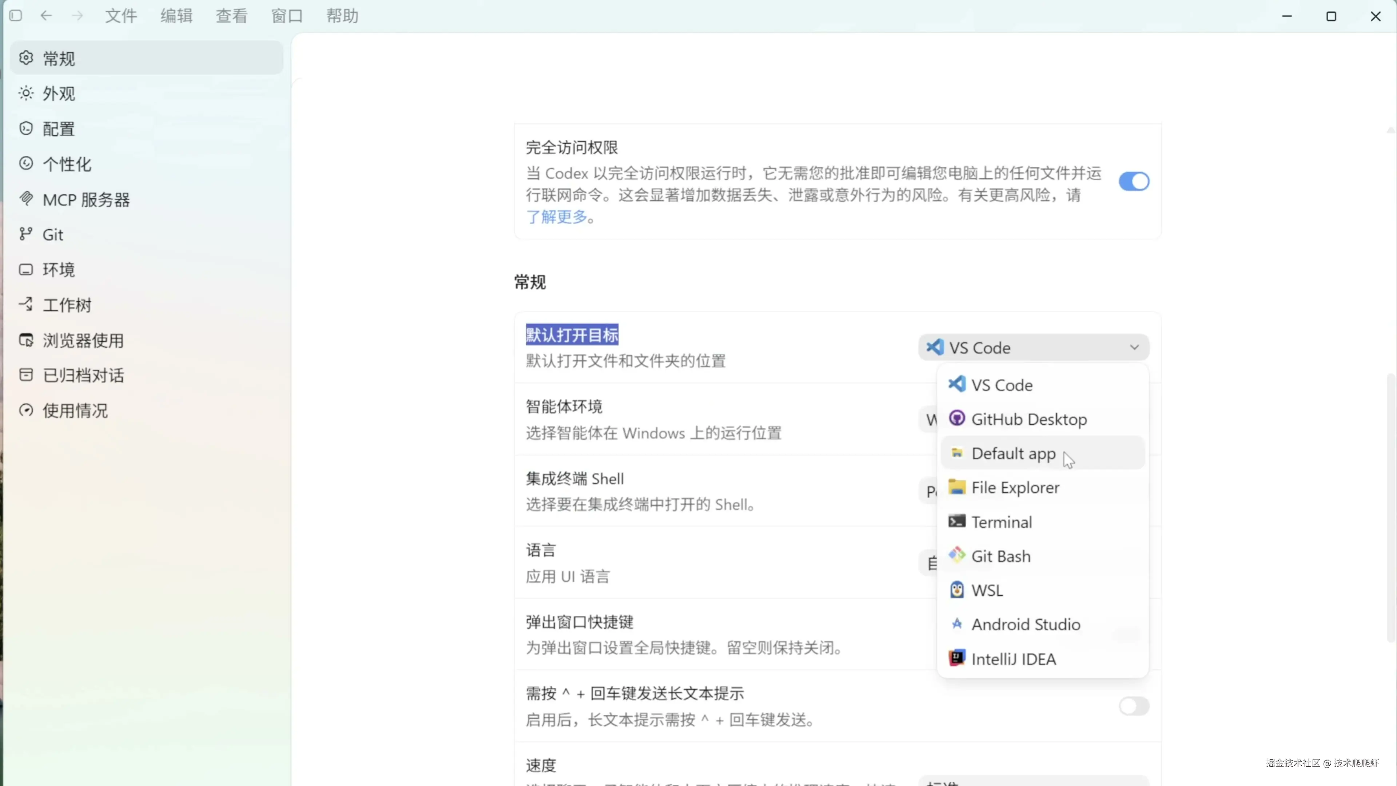Go to 外观 settings section
1397x786 pixels.
point(59,94)
